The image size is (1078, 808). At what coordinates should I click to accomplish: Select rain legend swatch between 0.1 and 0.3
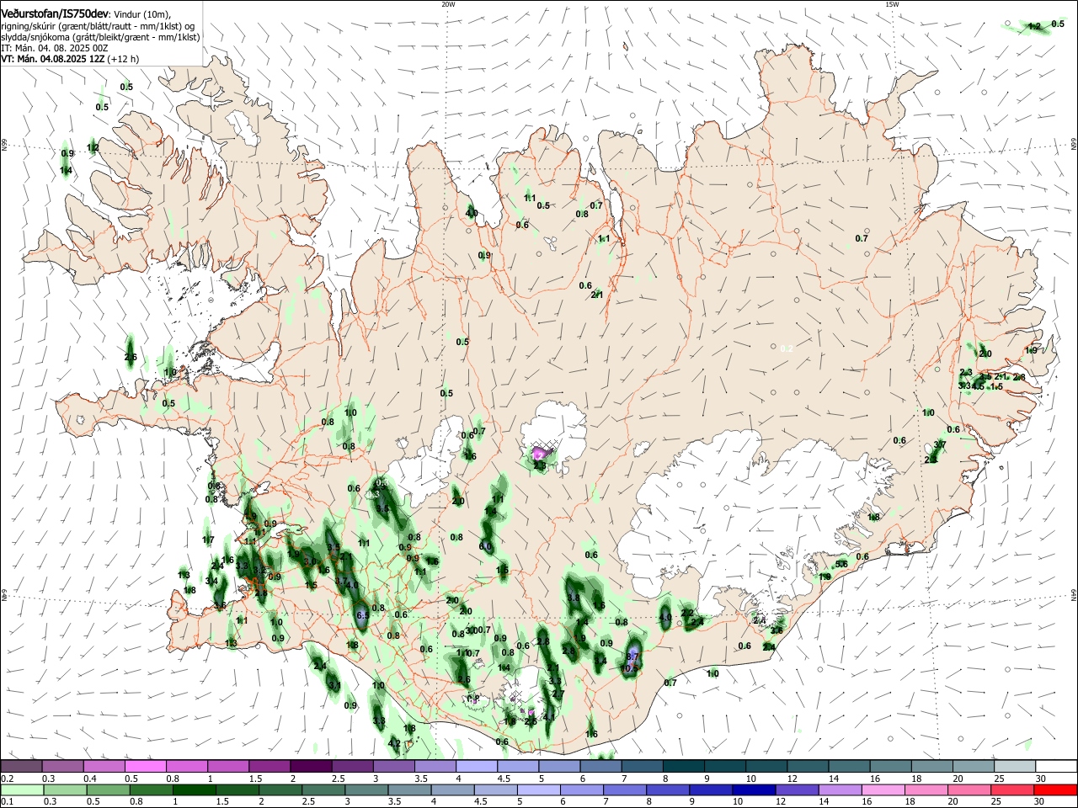pos(22,789)
